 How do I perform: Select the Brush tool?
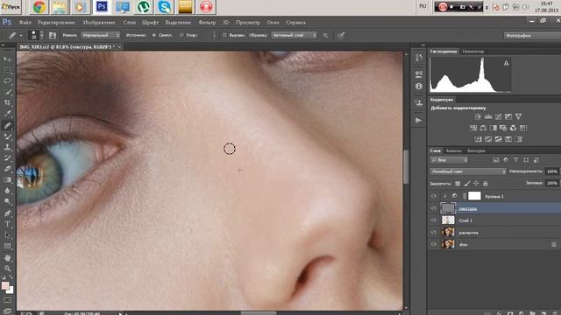pos(7,136)
